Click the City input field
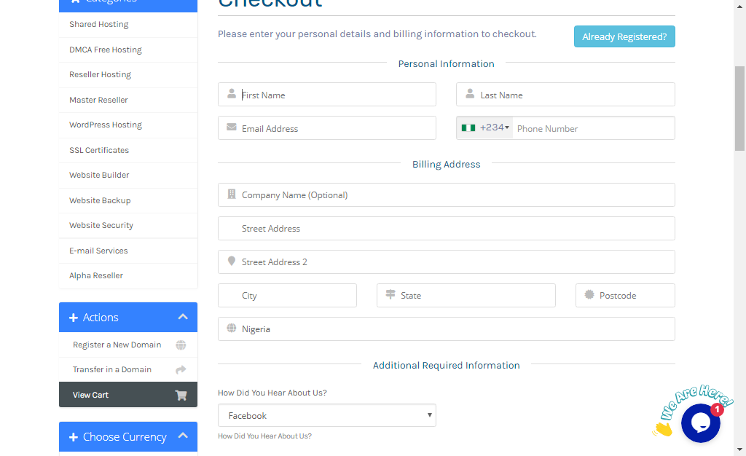The image size is (746, 456). [287, 296]
